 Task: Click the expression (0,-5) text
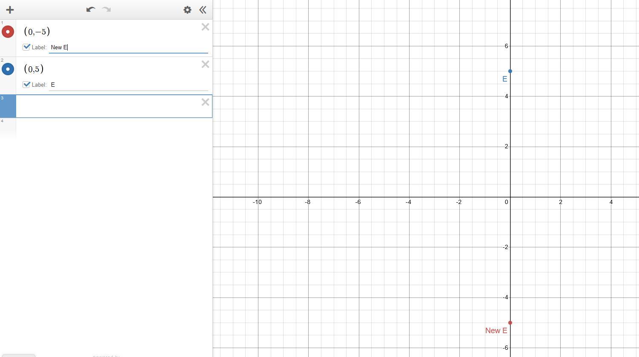[x=37, y=31]
